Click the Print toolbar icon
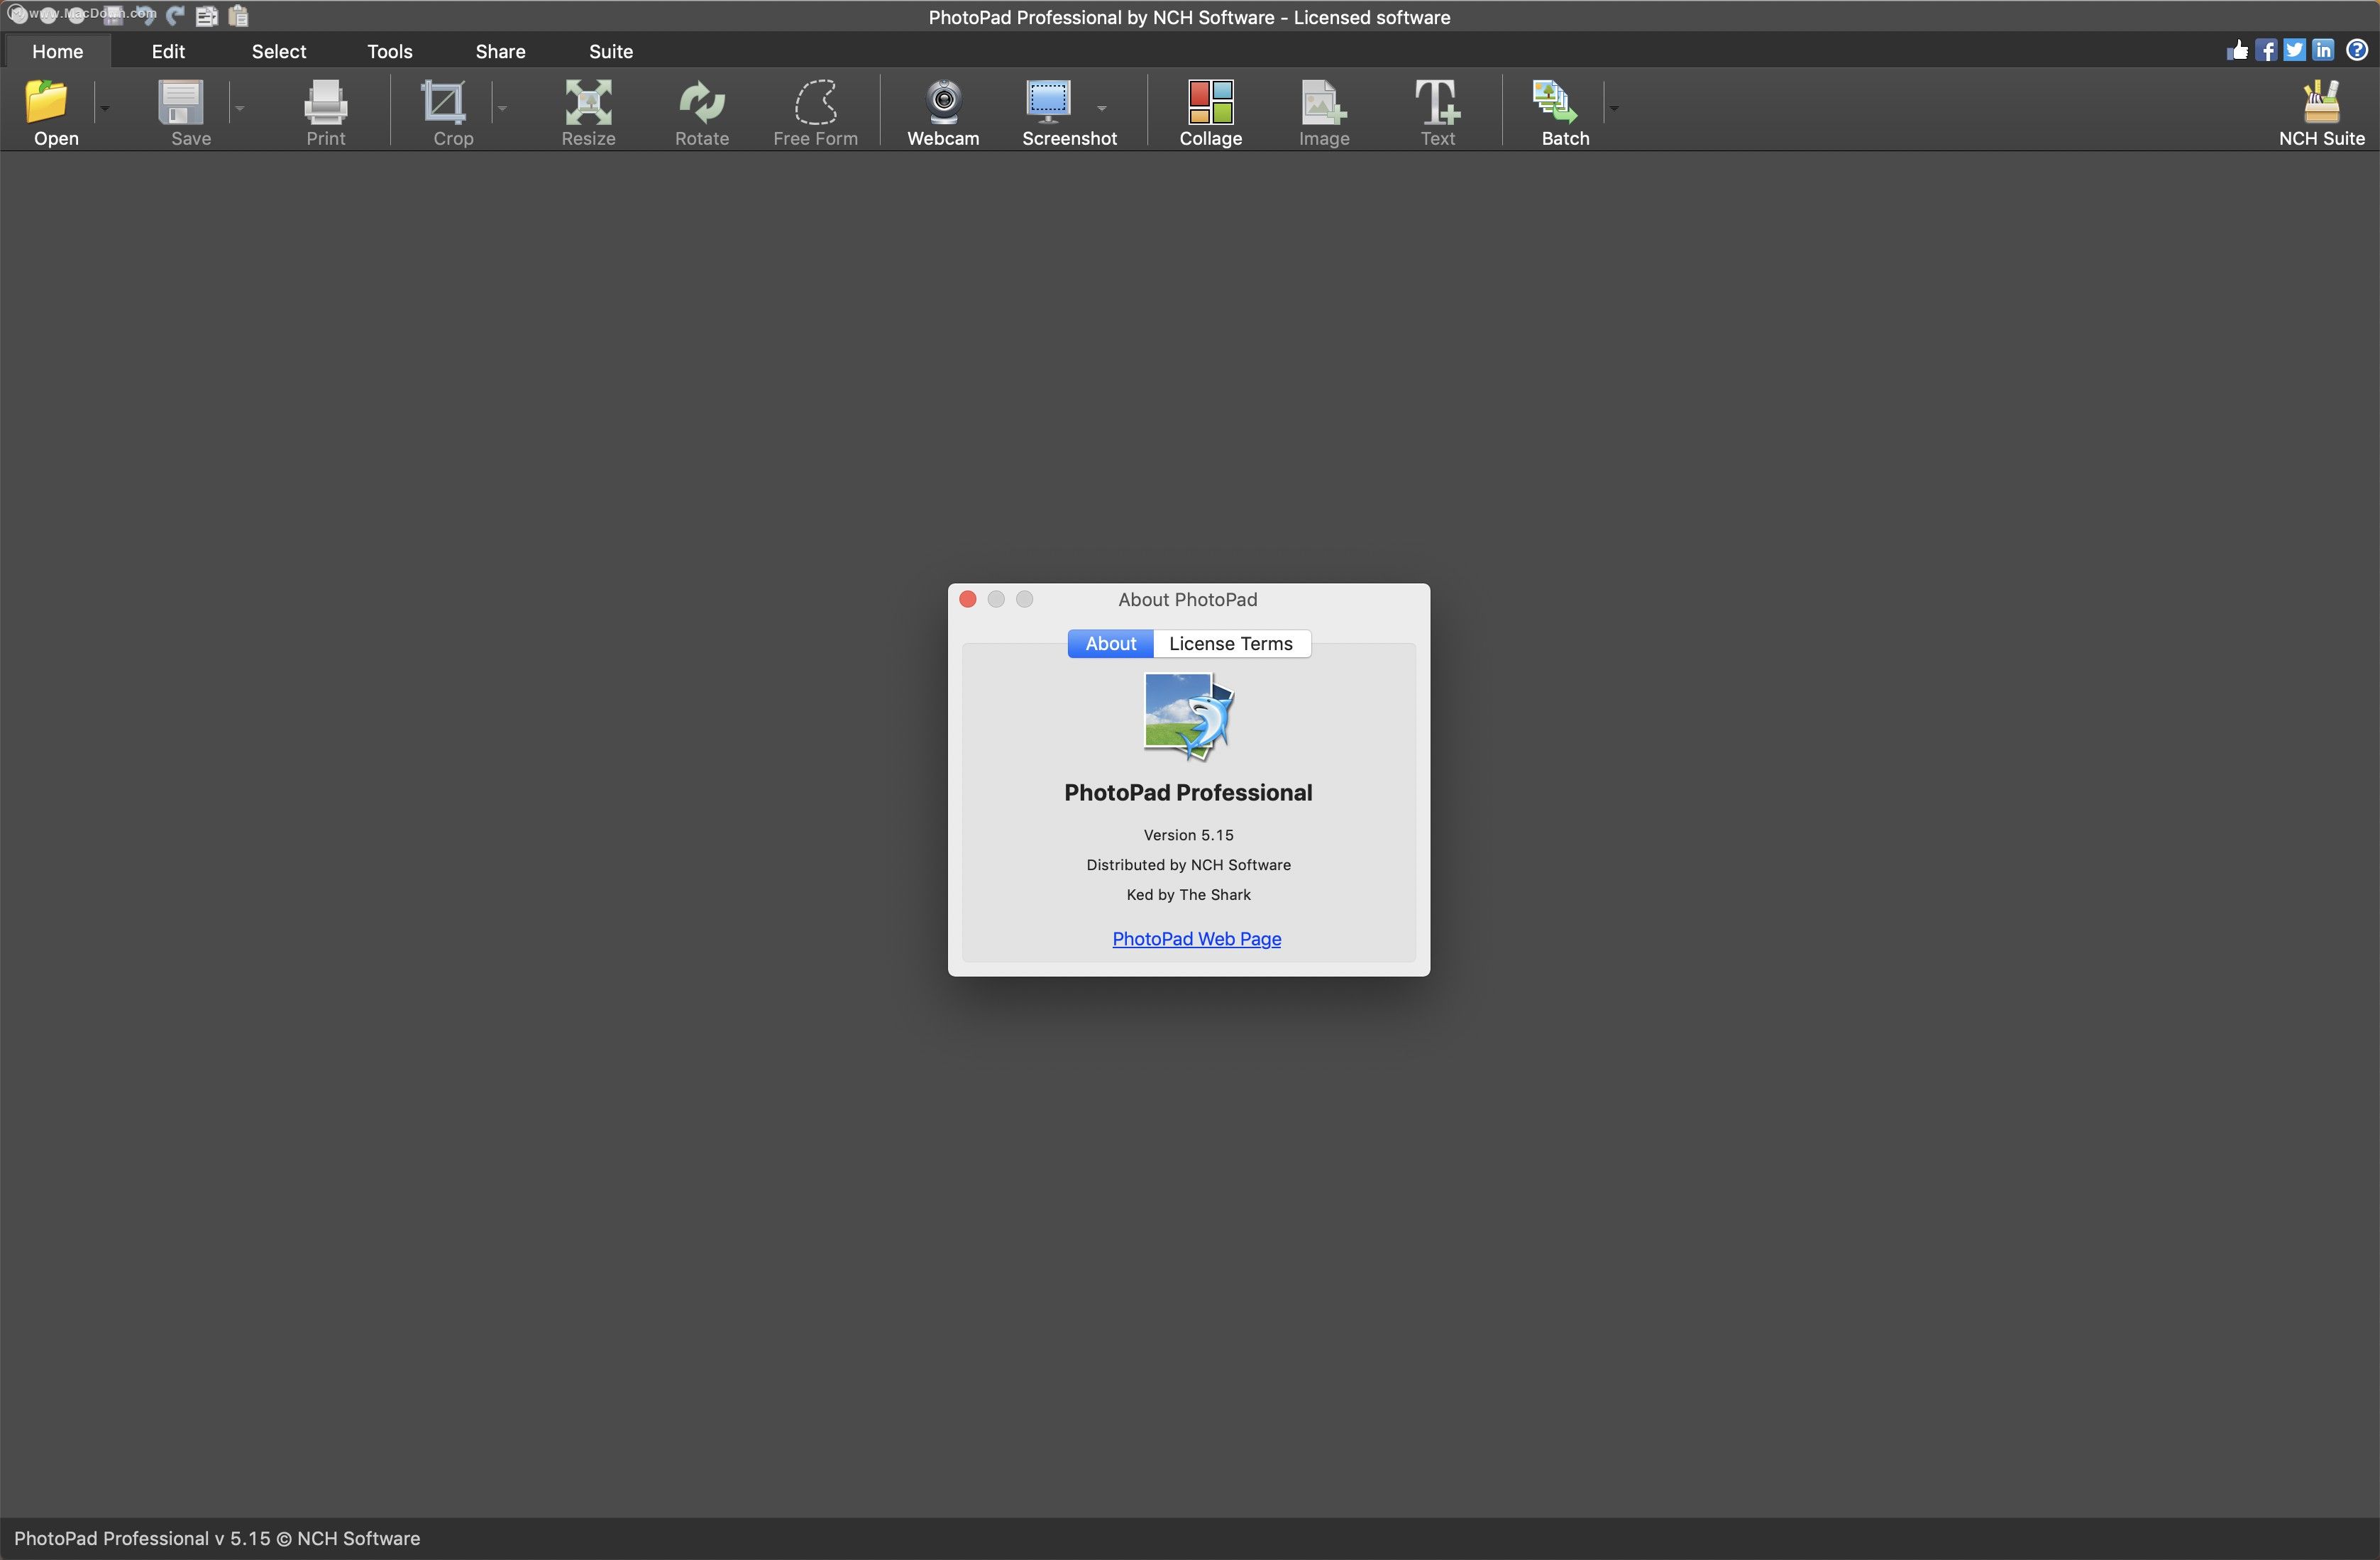 pos(325,101)
